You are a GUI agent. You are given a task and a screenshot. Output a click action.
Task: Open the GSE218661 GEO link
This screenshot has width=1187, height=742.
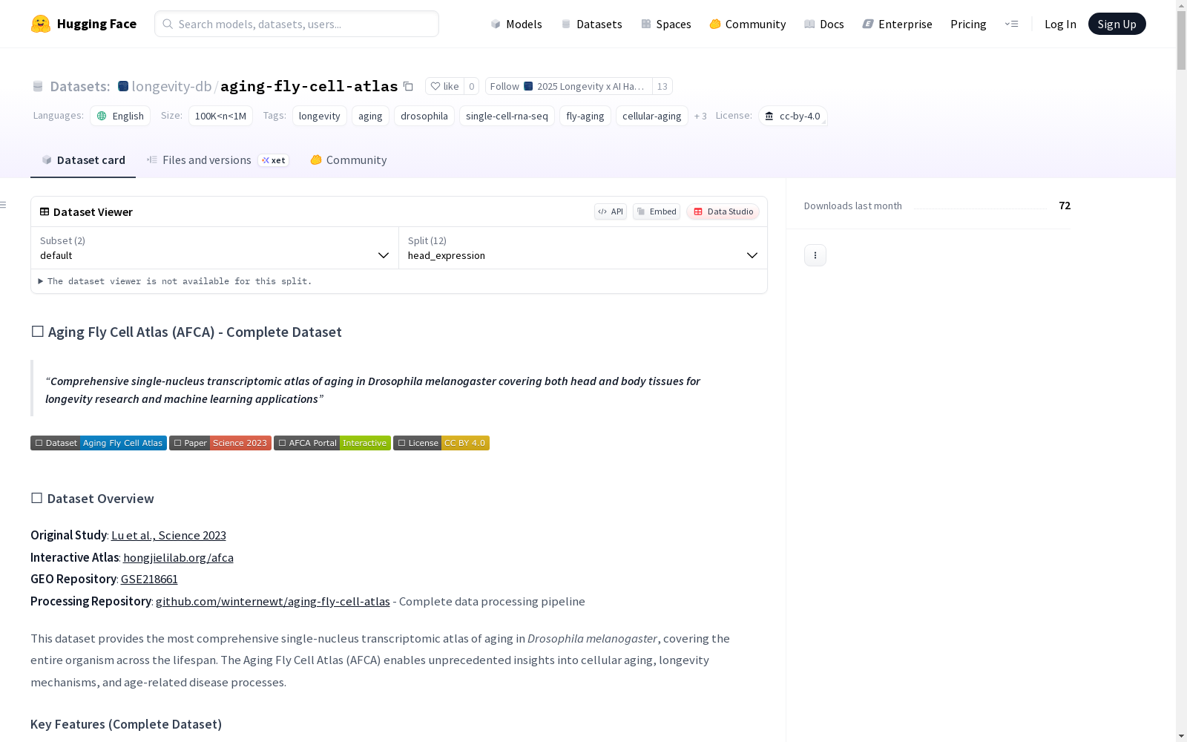(149, 579)
